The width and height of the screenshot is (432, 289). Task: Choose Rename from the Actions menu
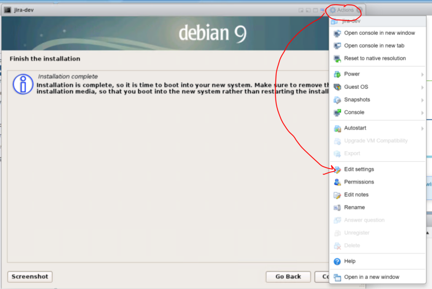coord(378,207)
